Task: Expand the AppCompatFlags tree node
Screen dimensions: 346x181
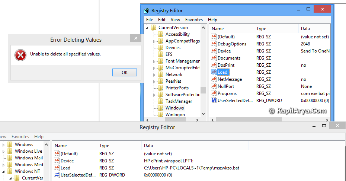Action: click(x=154, y=41)
